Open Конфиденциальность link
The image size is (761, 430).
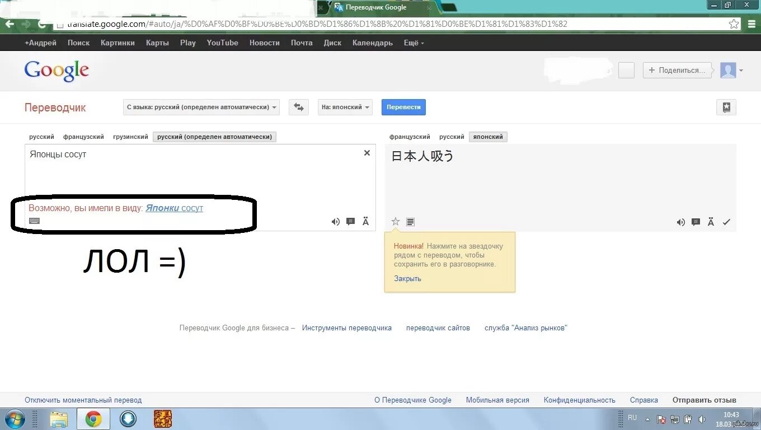pyautogui.click(x=580, y=400)
